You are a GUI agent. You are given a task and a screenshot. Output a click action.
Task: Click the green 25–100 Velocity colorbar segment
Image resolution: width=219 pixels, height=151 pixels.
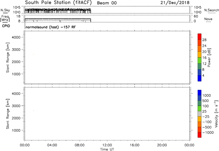click(200, 108)
